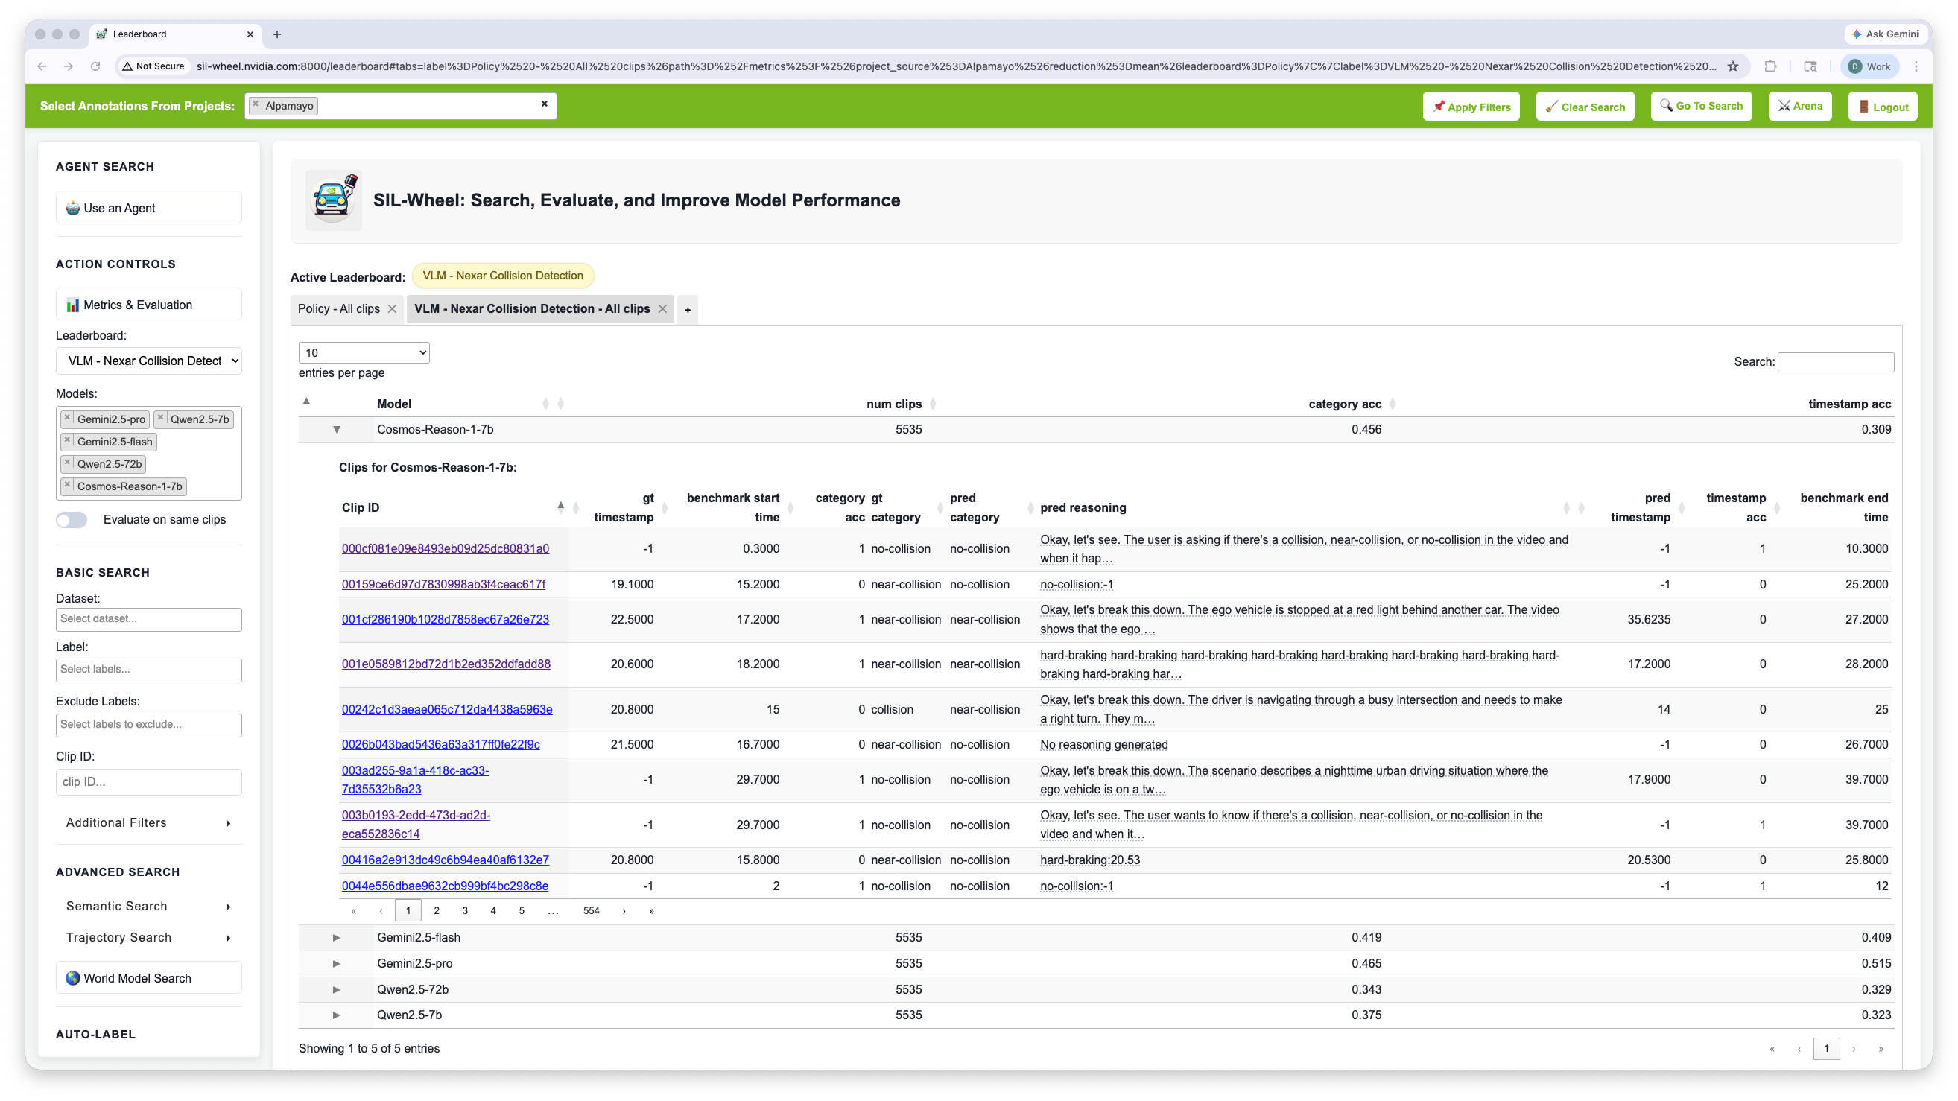The image size is (1958, 1101).
Task: Close the Leaderboard browser tab
Action: pyautogui.click(x=250, y=34)
